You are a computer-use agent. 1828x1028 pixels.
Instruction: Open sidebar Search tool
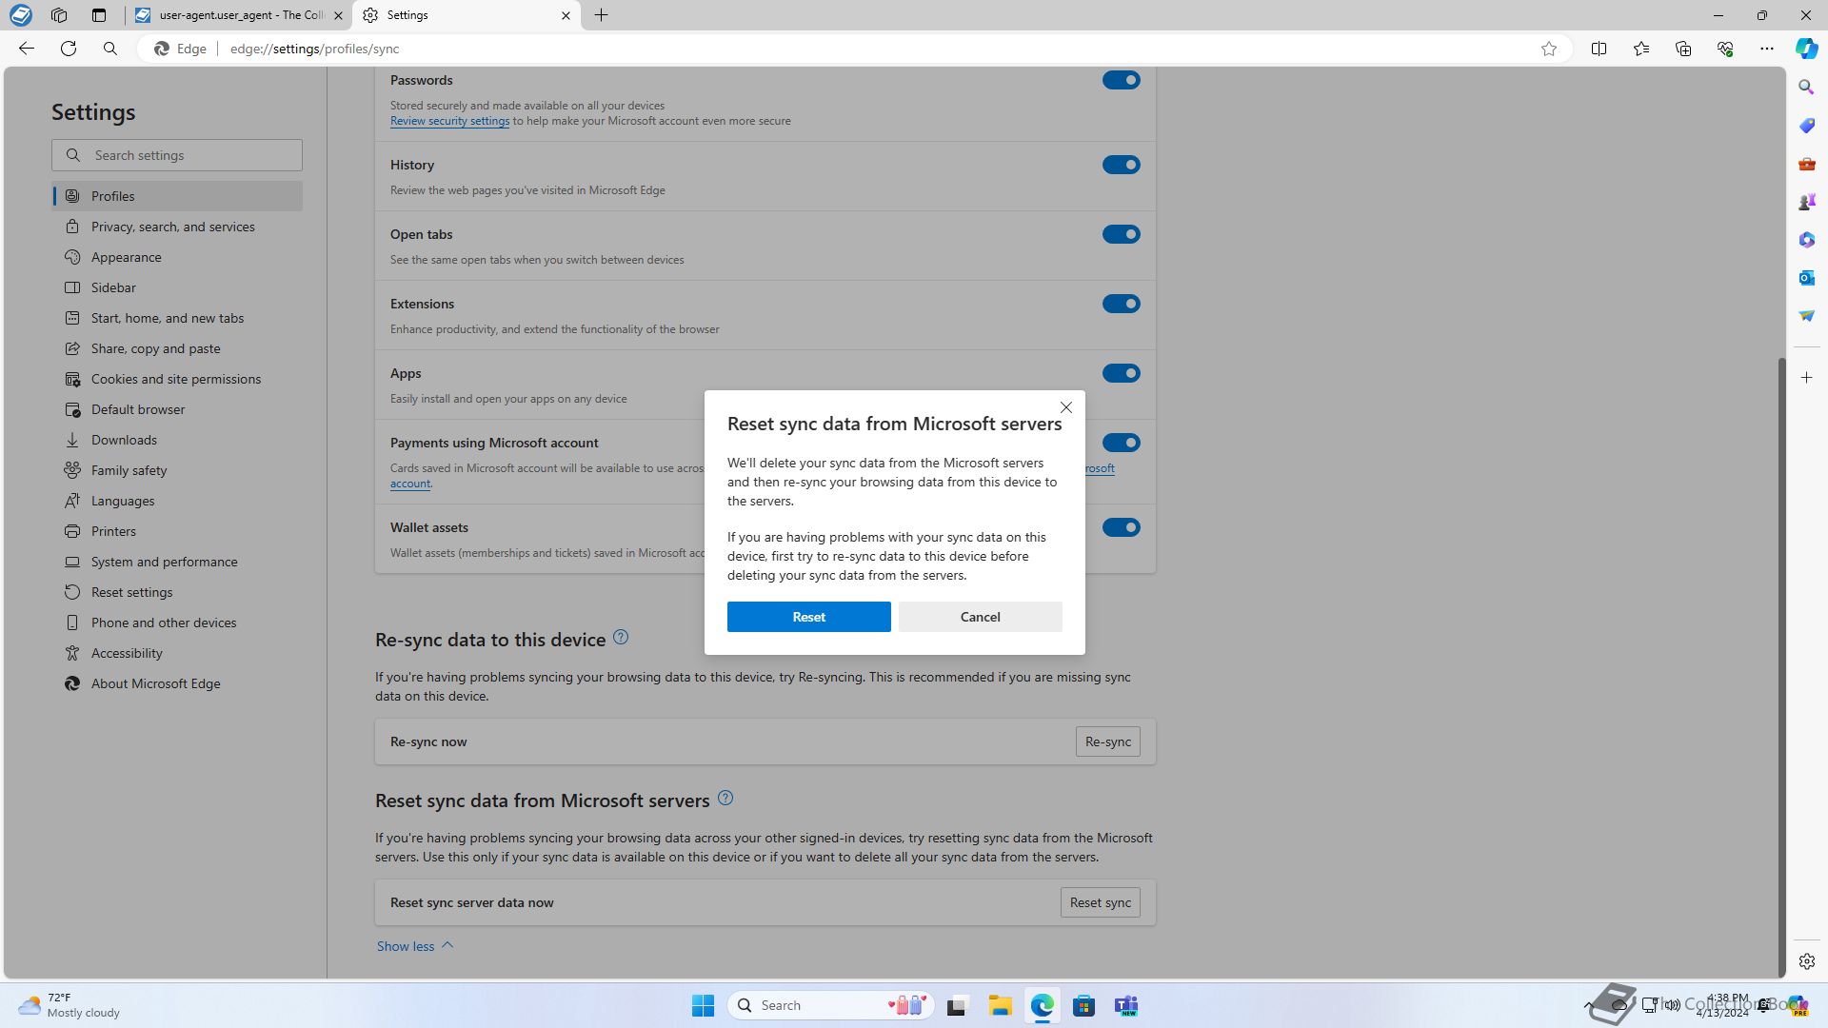pyautogui.click(x=1806, y=88)
